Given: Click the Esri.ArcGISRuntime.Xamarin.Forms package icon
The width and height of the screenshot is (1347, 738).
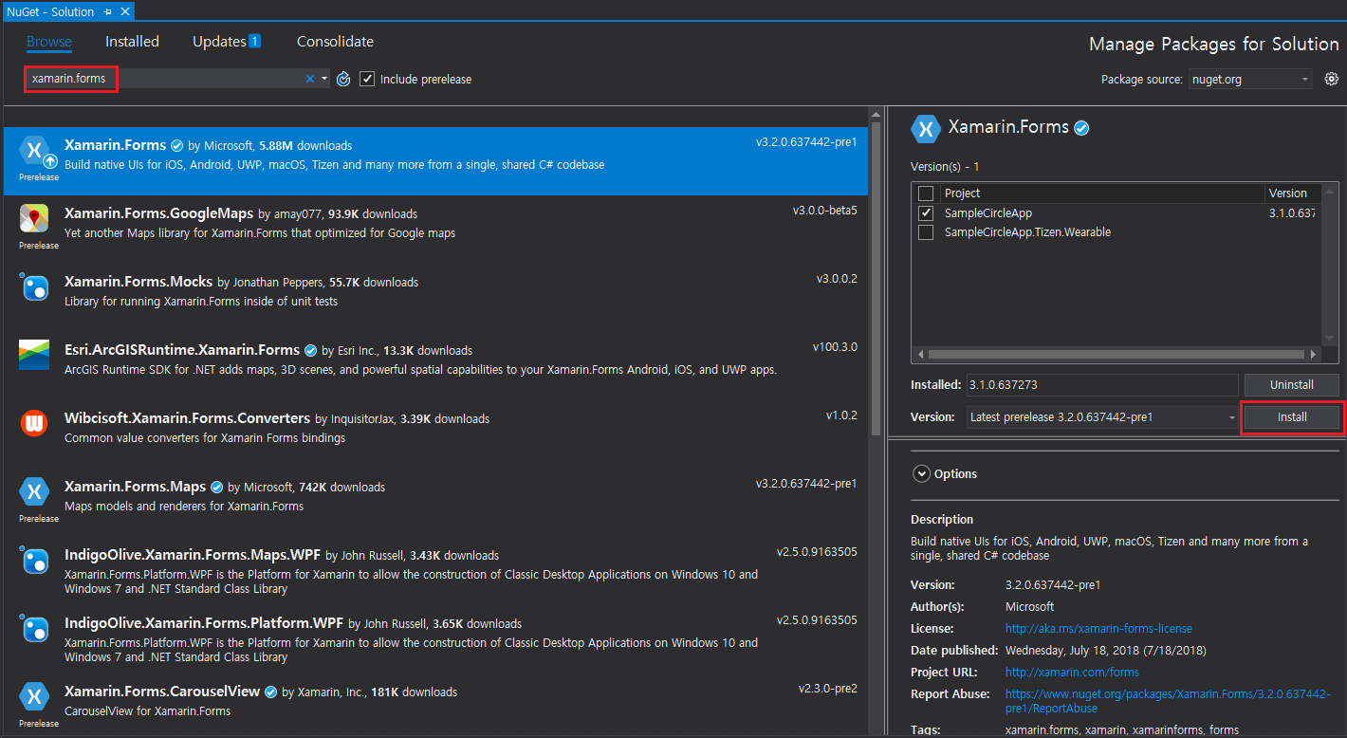Looking at the screenshot, I should pos(34,355).
